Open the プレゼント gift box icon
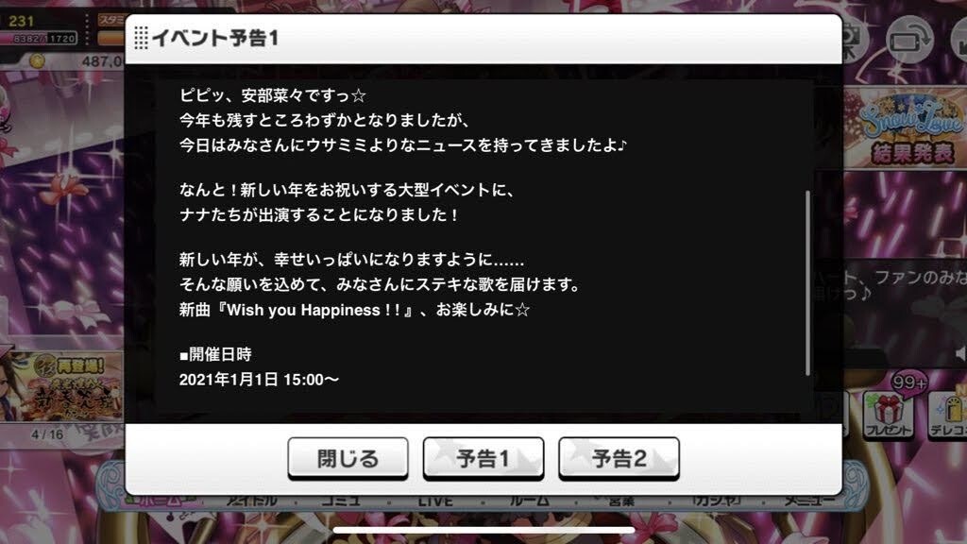 (x=888, y=416)
